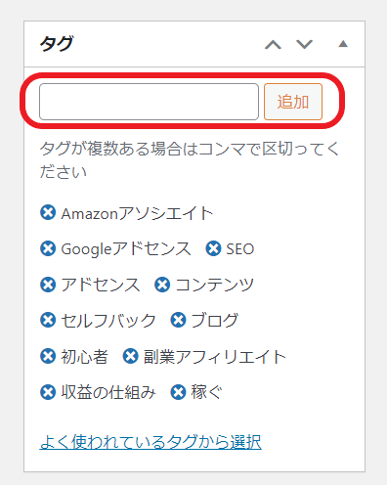Delete the 収益の仕組み tag
387x485 pixels.
[x=48, y=392]
